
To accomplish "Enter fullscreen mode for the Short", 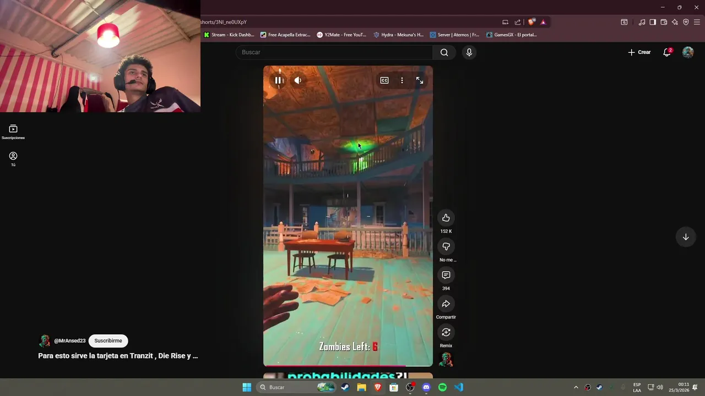I will 420,80.
